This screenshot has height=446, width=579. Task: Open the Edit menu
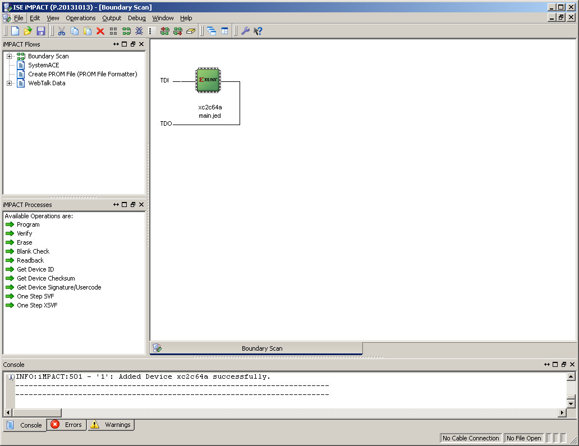point(35,18)
